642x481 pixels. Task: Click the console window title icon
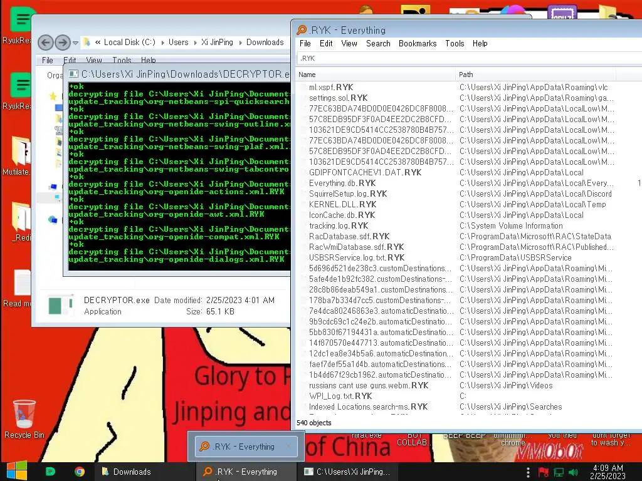[73, 74]
